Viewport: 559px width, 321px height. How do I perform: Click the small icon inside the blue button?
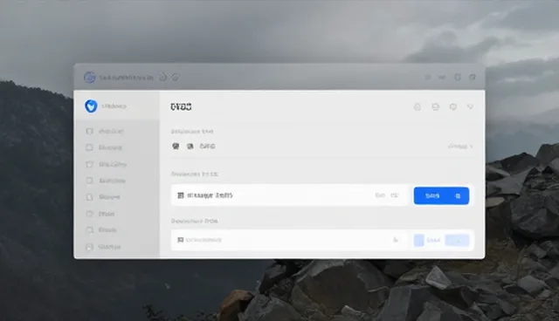tap(458, 195)
